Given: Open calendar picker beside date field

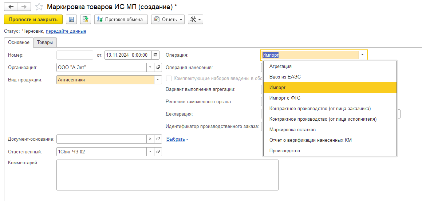Looking at the screenshot, I should (x=155, y=55).
